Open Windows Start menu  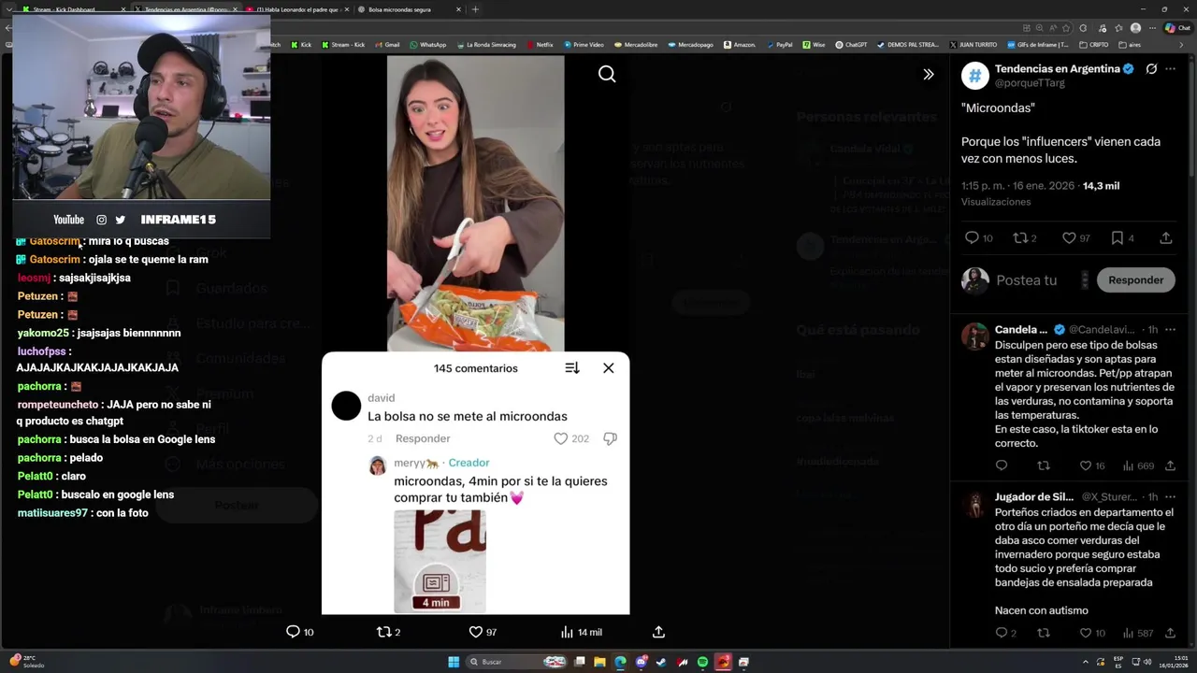[x=454, y=662]
